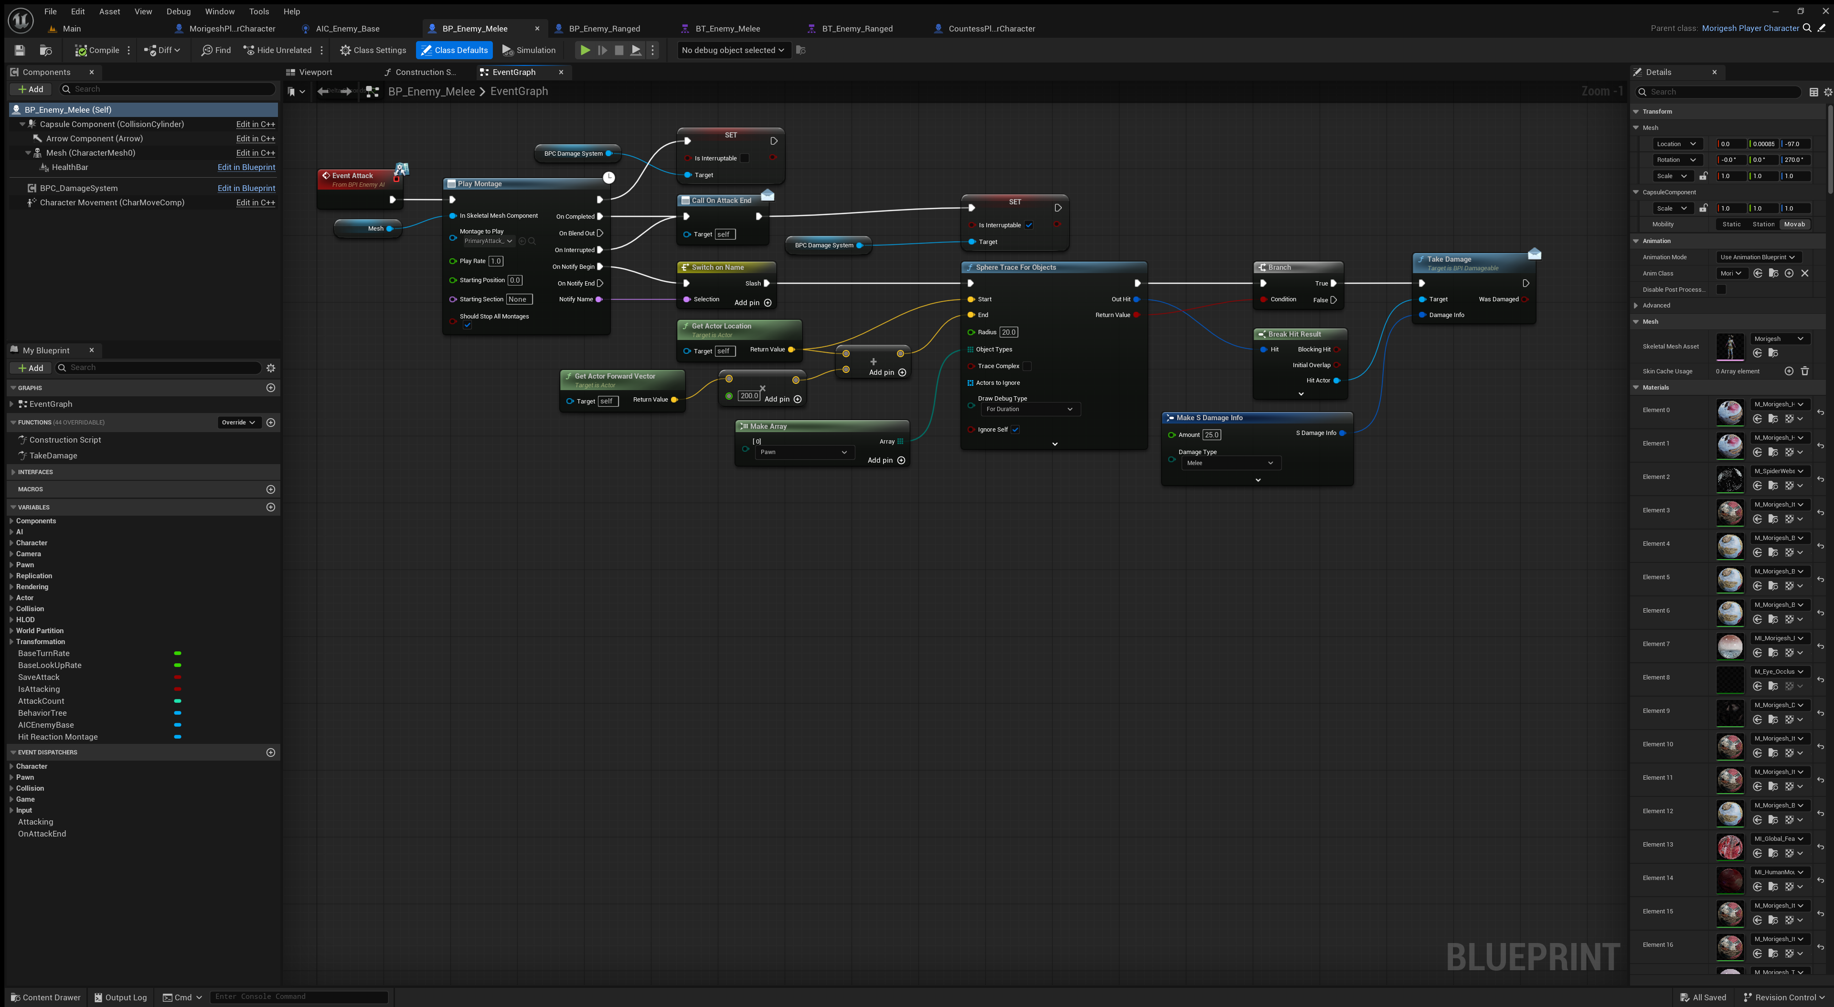The image size is (1834, 1007).
Task: Uncheck Ignore Self on Sphere Trace
Action: pos(1015,430)
